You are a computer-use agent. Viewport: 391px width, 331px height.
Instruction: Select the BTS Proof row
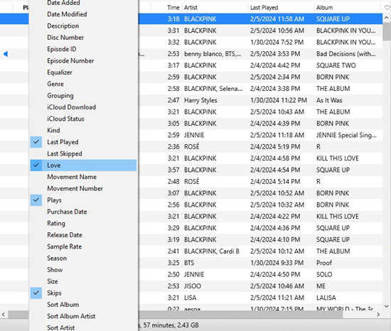[260, 263]
